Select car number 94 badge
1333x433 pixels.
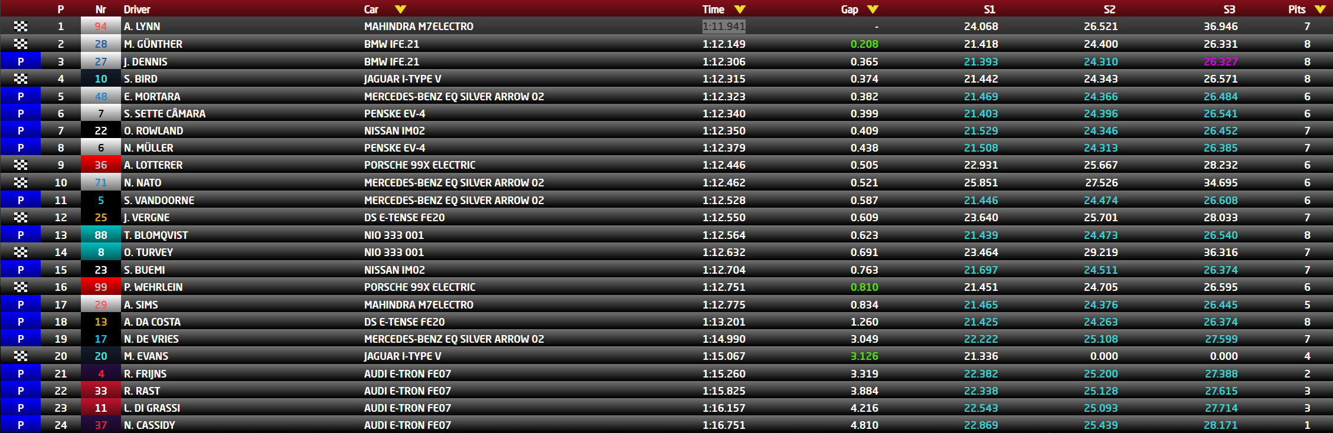click(x=101, y=27)
